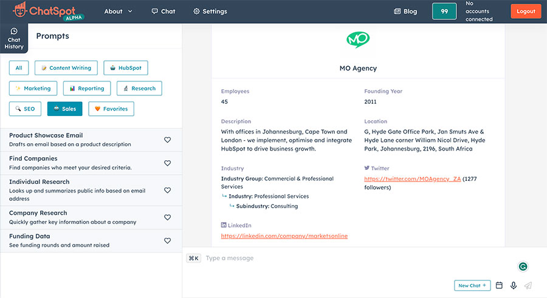Open the Settings menu item

click(x=210, y=12)
